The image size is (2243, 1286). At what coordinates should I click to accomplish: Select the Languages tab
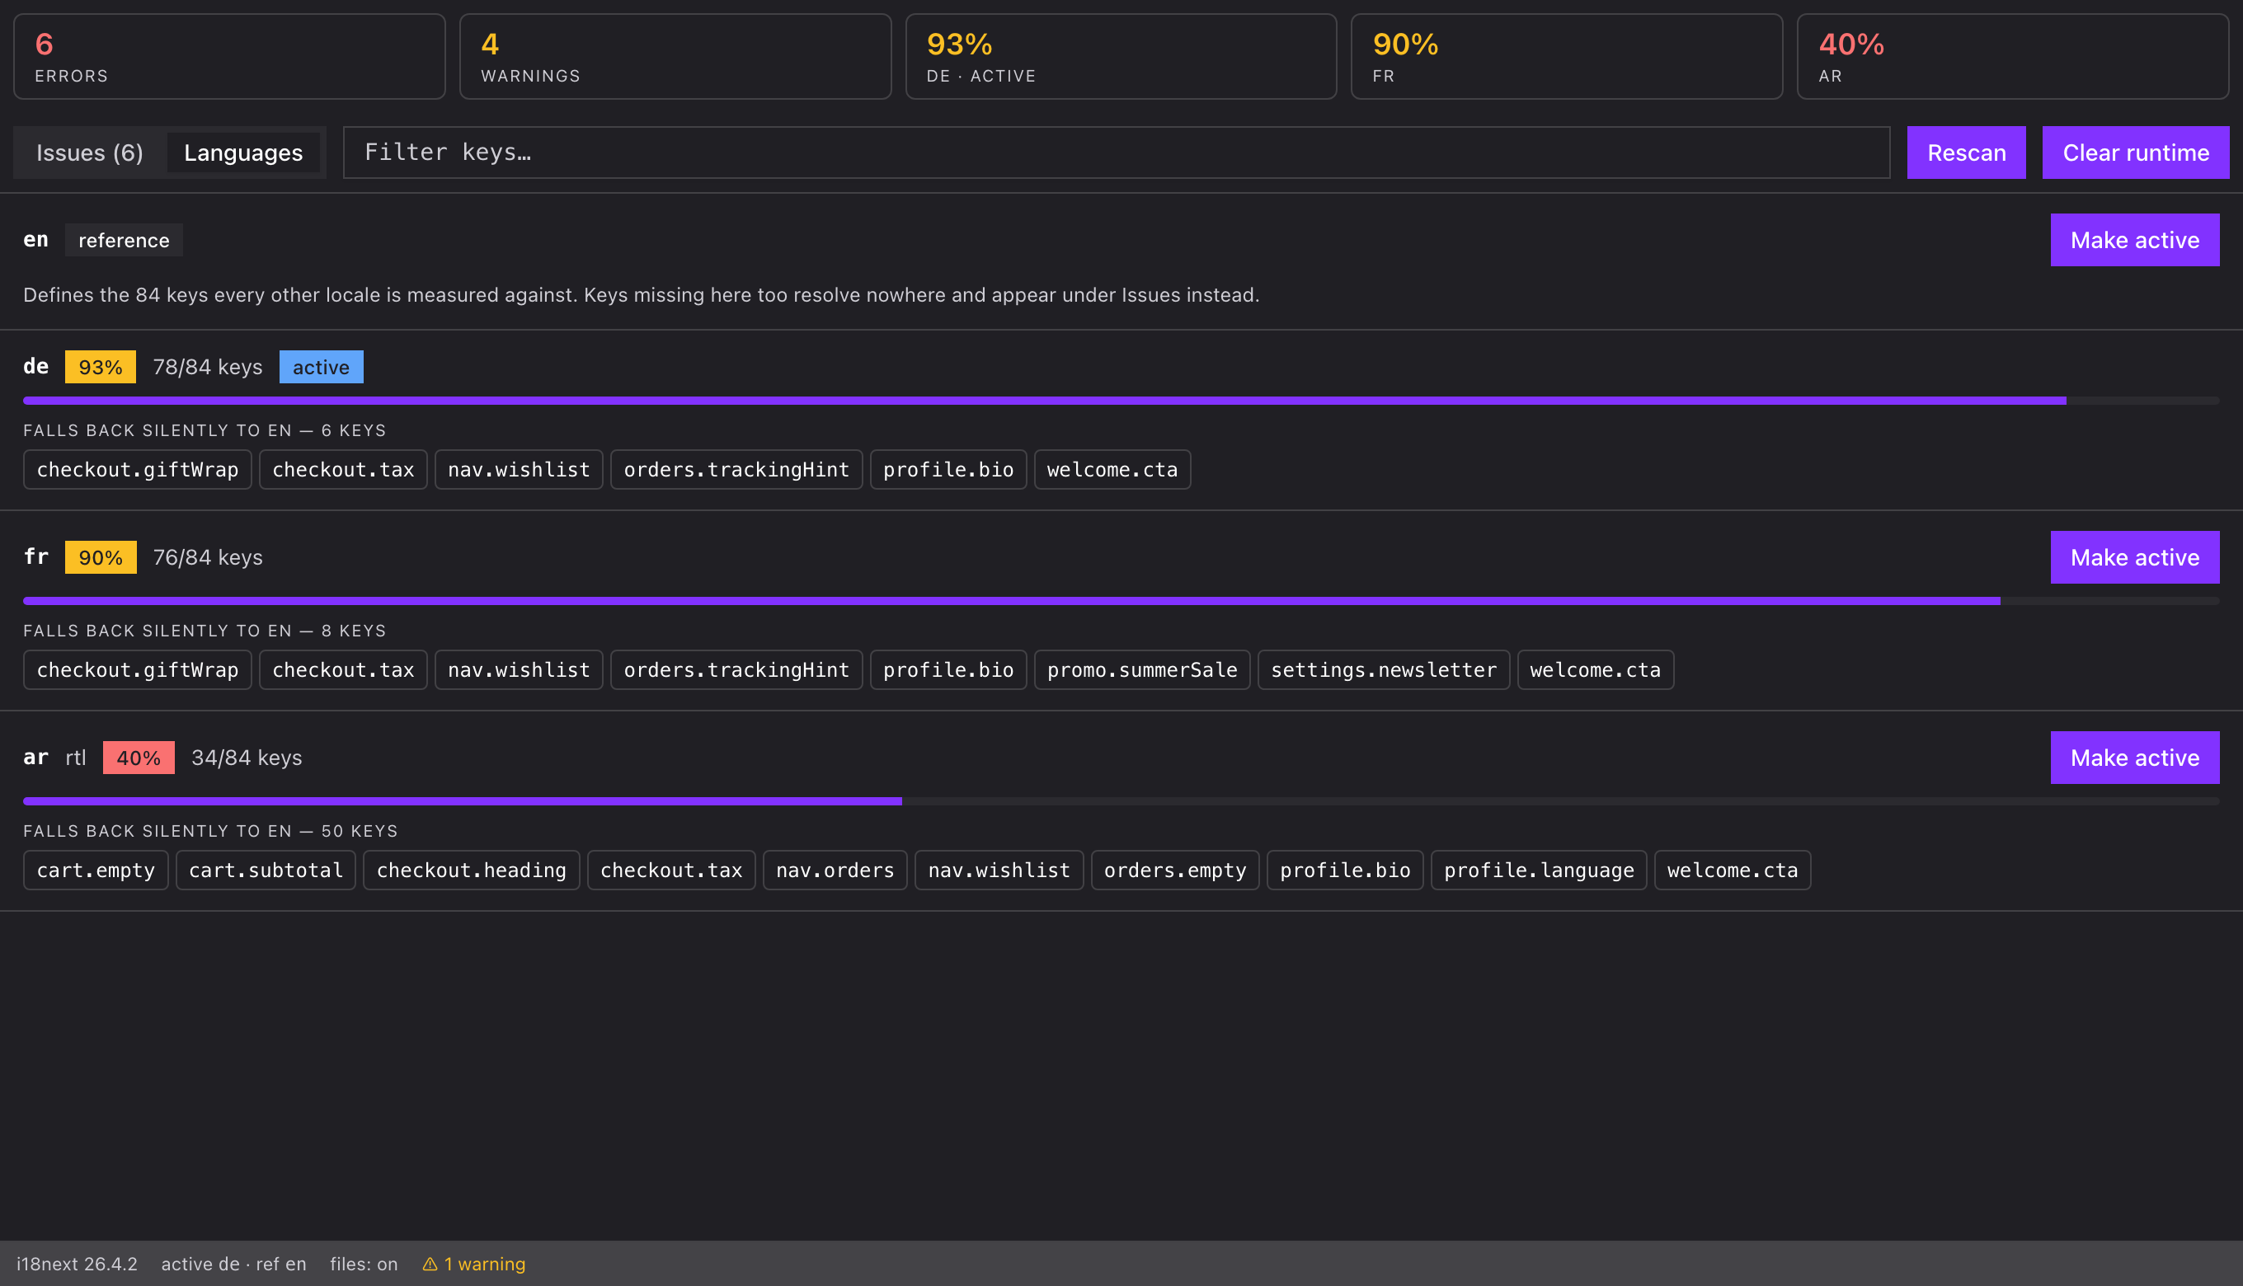coord(243,153)
